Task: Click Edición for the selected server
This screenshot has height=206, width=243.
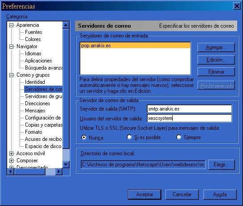Action: point(216,60)
